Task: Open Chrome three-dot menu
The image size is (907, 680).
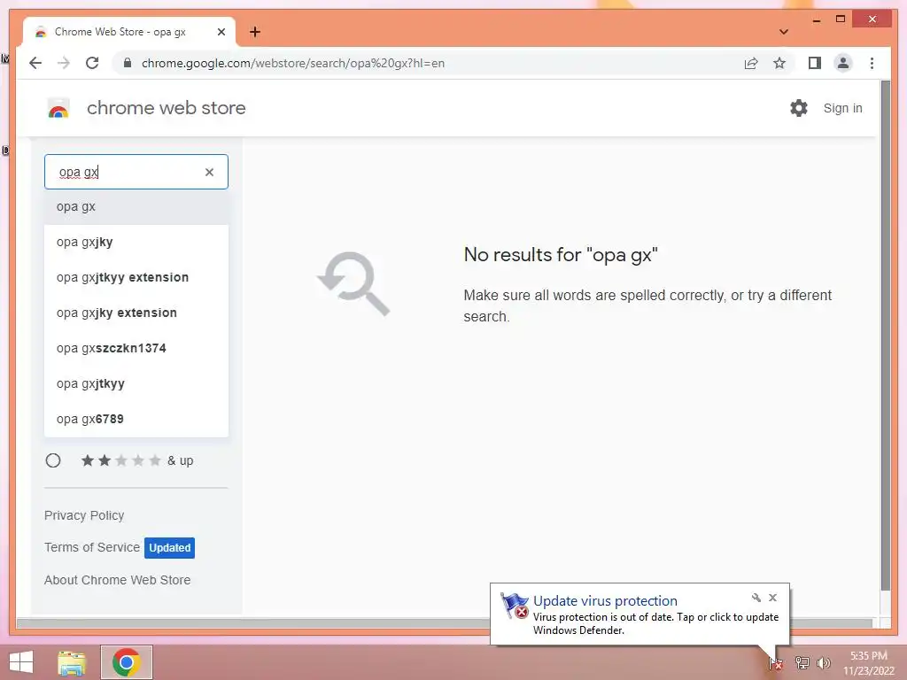Action: click(x=872, y=63)
